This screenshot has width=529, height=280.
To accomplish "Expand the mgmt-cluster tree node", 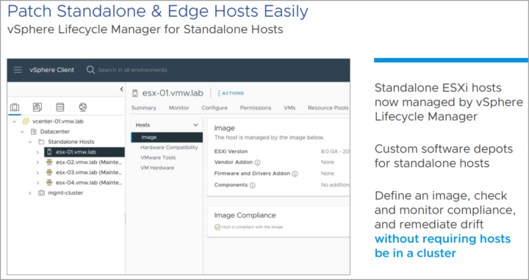I will pyautogui.click(x=30, y=193).
